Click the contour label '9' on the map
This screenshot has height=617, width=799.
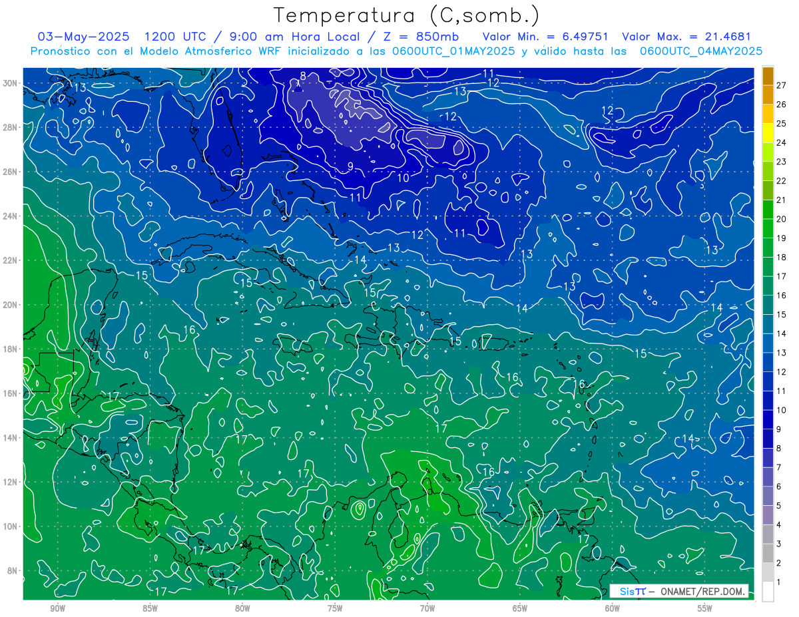tap(350, 166)
